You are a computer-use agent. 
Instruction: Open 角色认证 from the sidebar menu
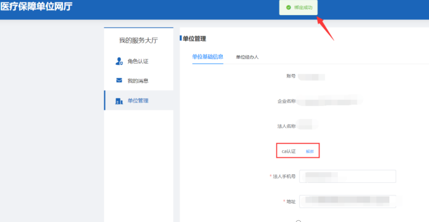tap(138, 61)
